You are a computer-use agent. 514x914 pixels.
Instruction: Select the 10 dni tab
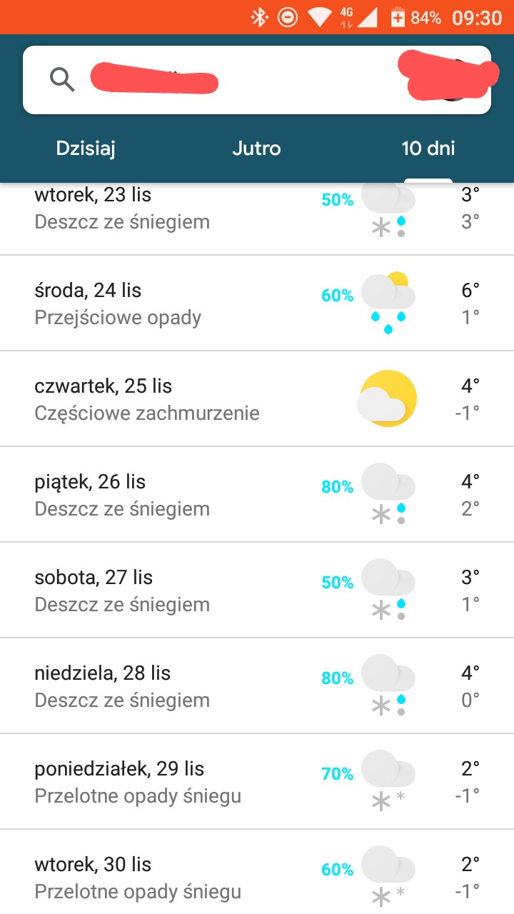tap(428, 149)
